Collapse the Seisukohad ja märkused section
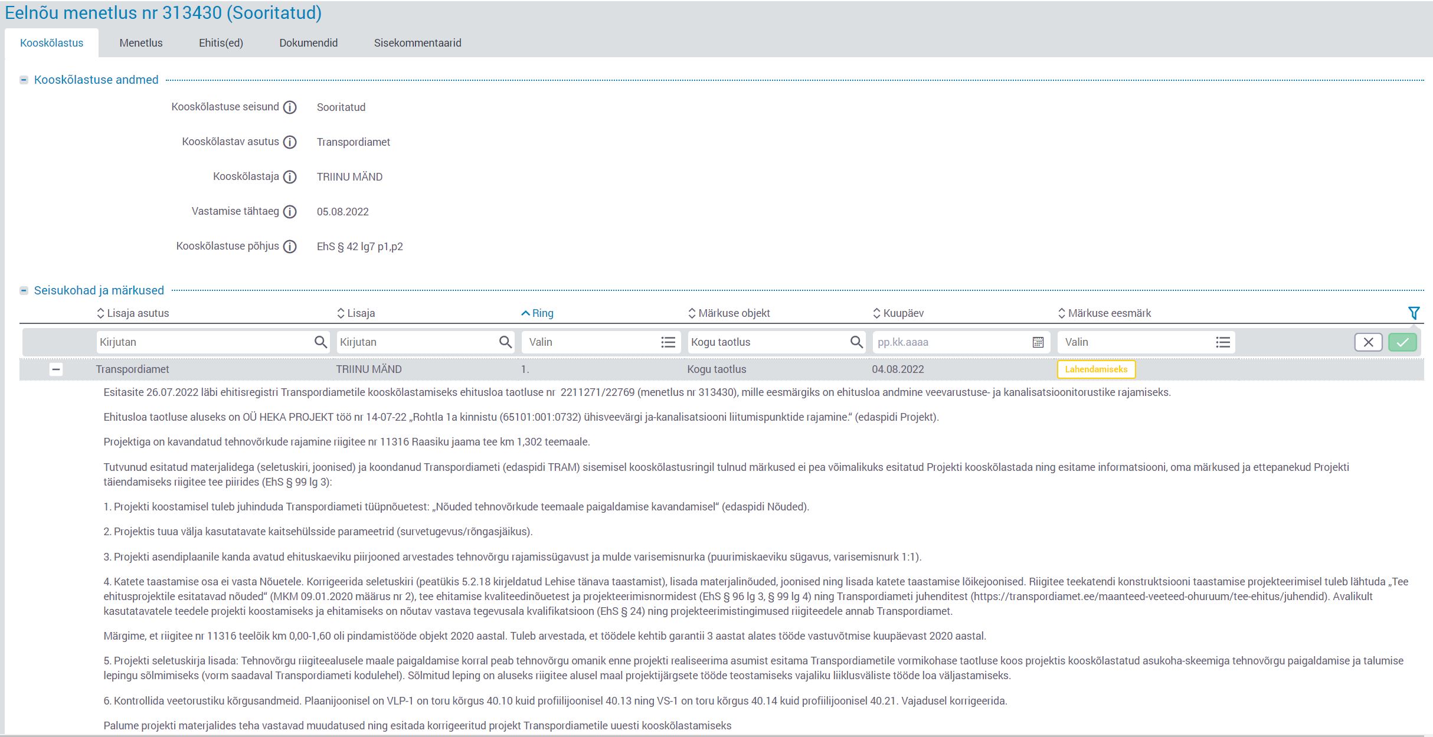 24,290
